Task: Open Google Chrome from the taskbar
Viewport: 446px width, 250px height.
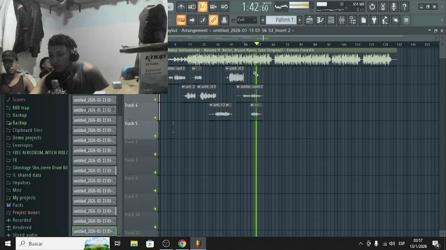Action: [x=182, y=243]
